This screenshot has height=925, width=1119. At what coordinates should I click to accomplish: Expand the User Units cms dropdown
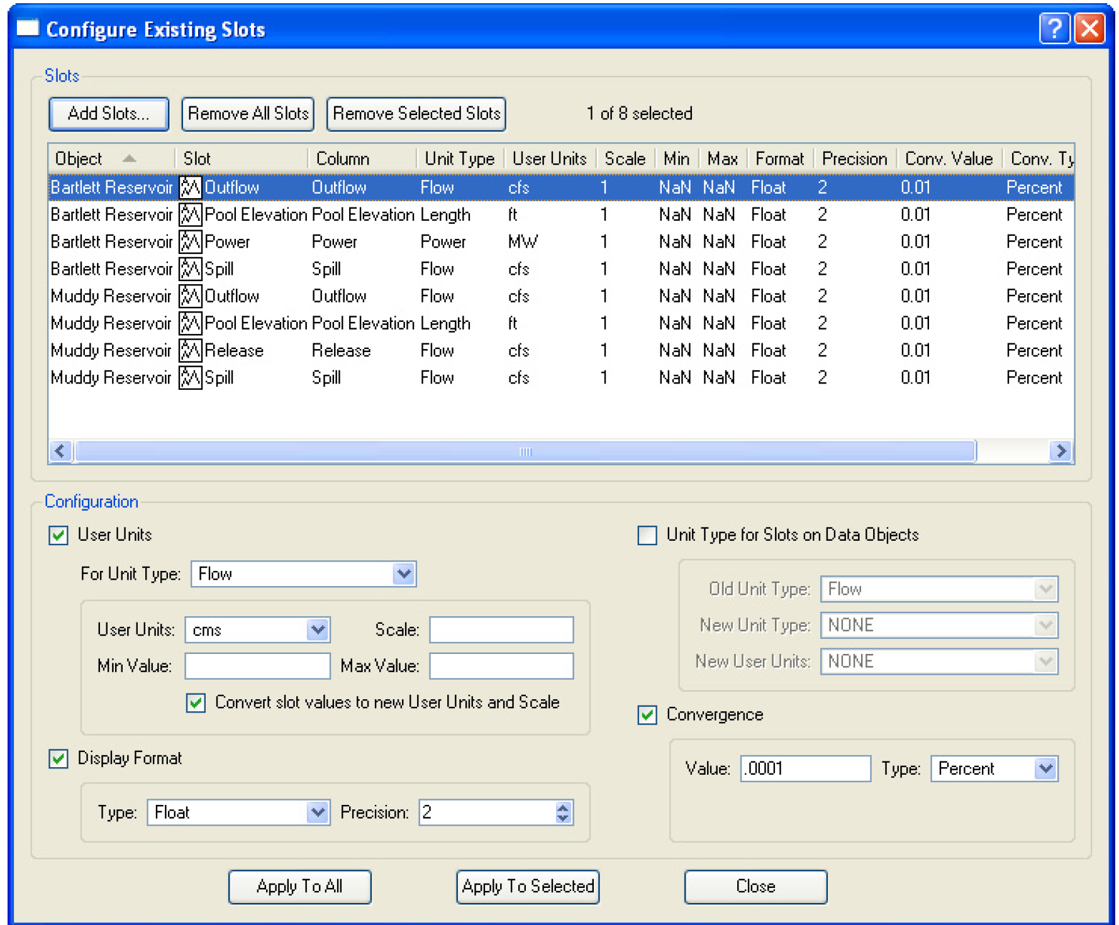pyautogui.click(x=318, y=630)
